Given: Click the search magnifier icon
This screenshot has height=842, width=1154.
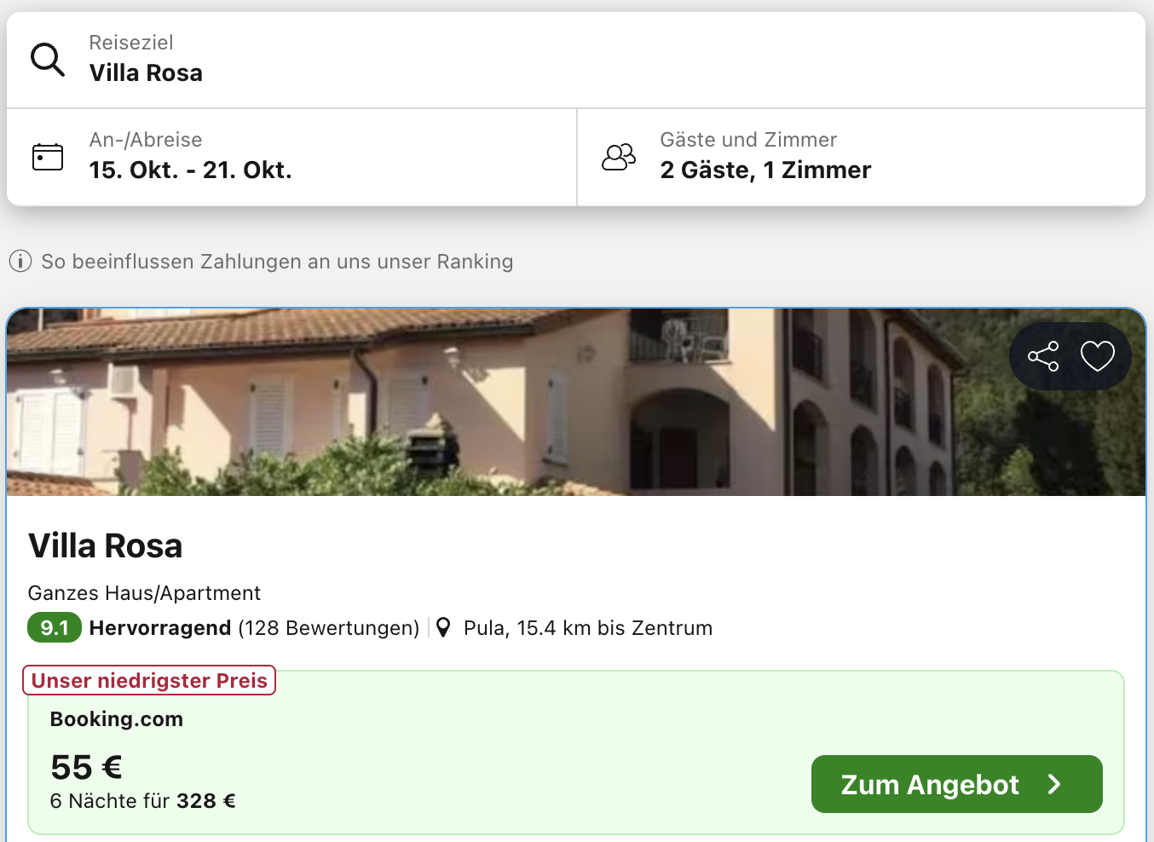Looking at the screenshot, I should [x=48, y=60].
